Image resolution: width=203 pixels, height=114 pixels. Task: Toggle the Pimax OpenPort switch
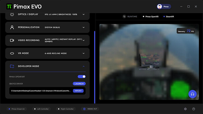pos(81,77)
